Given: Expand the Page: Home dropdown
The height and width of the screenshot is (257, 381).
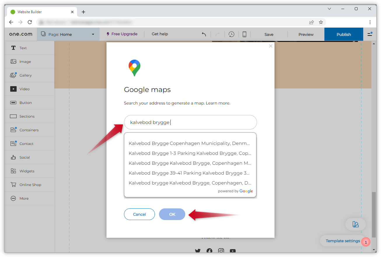Looking at the screenshot, I should click(68, 34).
